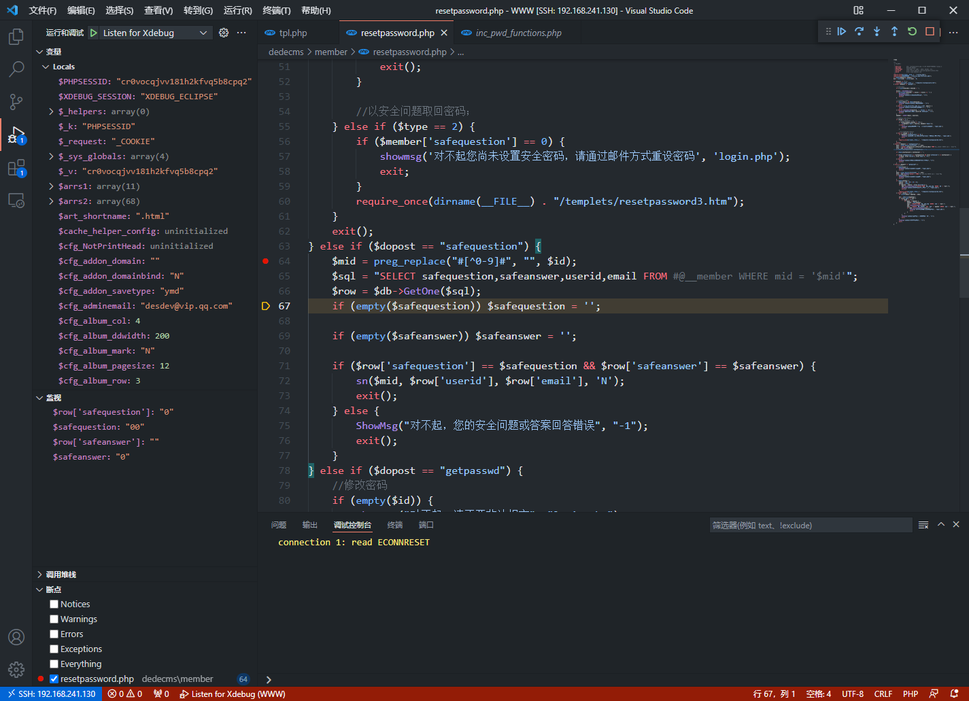Click SSH: 192.168.241.130 remote status button
Viewport: 969px width, 701px height.
coord(52,694)
